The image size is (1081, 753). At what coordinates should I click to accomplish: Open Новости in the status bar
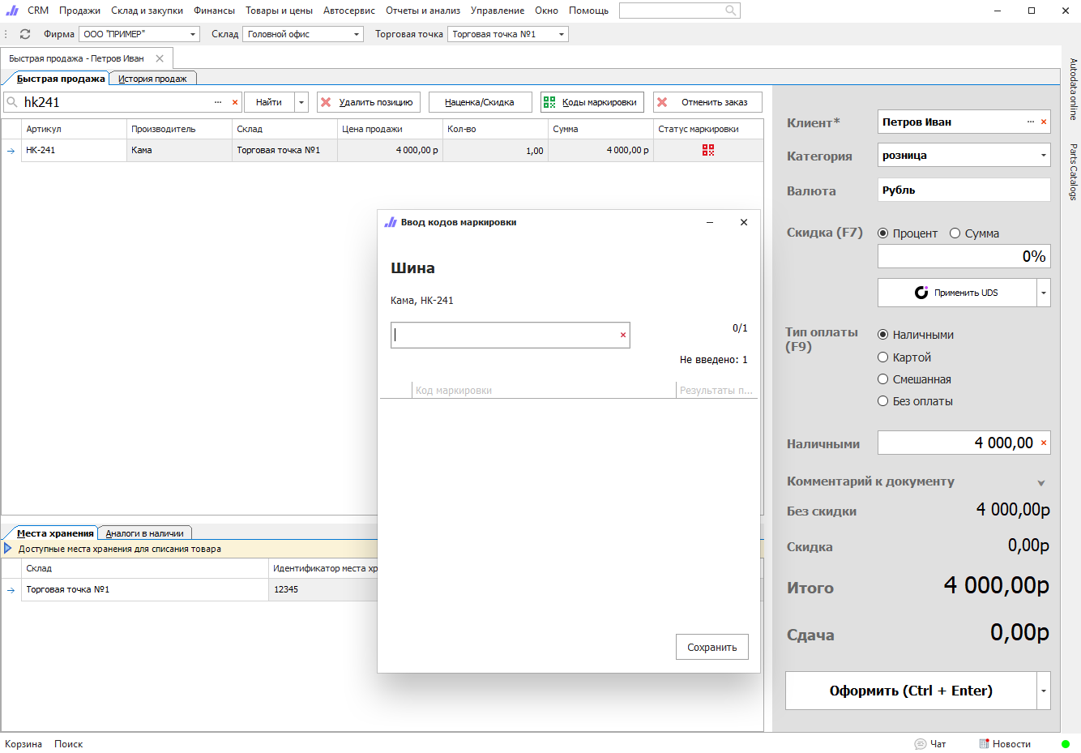1005,744
